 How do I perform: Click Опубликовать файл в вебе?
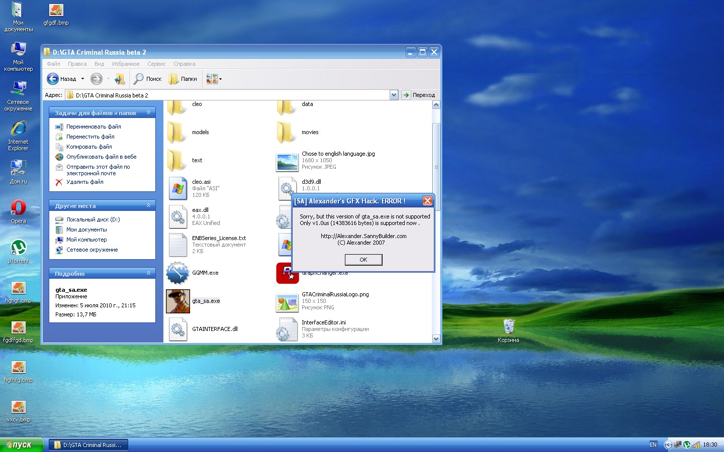pos(102,157)
